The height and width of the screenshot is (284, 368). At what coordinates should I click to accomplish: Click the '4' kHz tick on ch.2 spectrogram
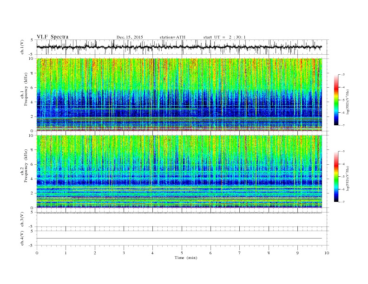(33, 179)
